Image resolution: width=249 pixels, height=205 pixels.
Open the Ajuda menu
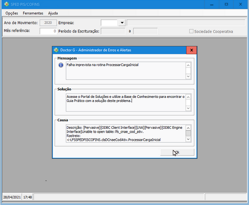click(53, 13)
